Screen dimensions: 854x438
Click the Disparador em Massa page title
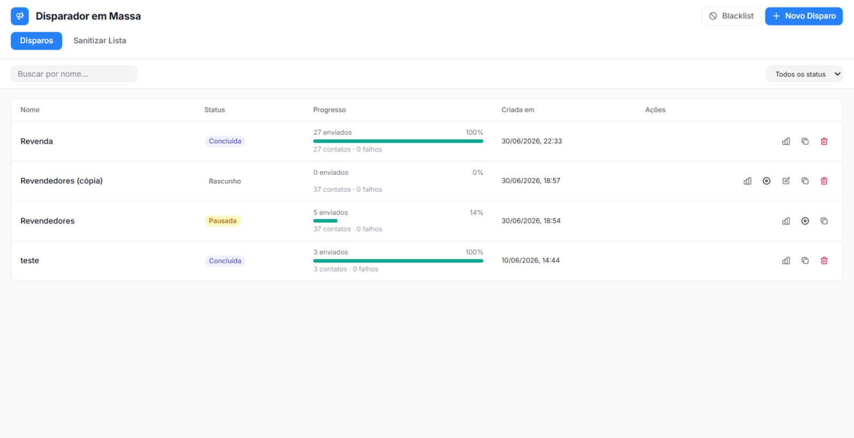(88, 16)
